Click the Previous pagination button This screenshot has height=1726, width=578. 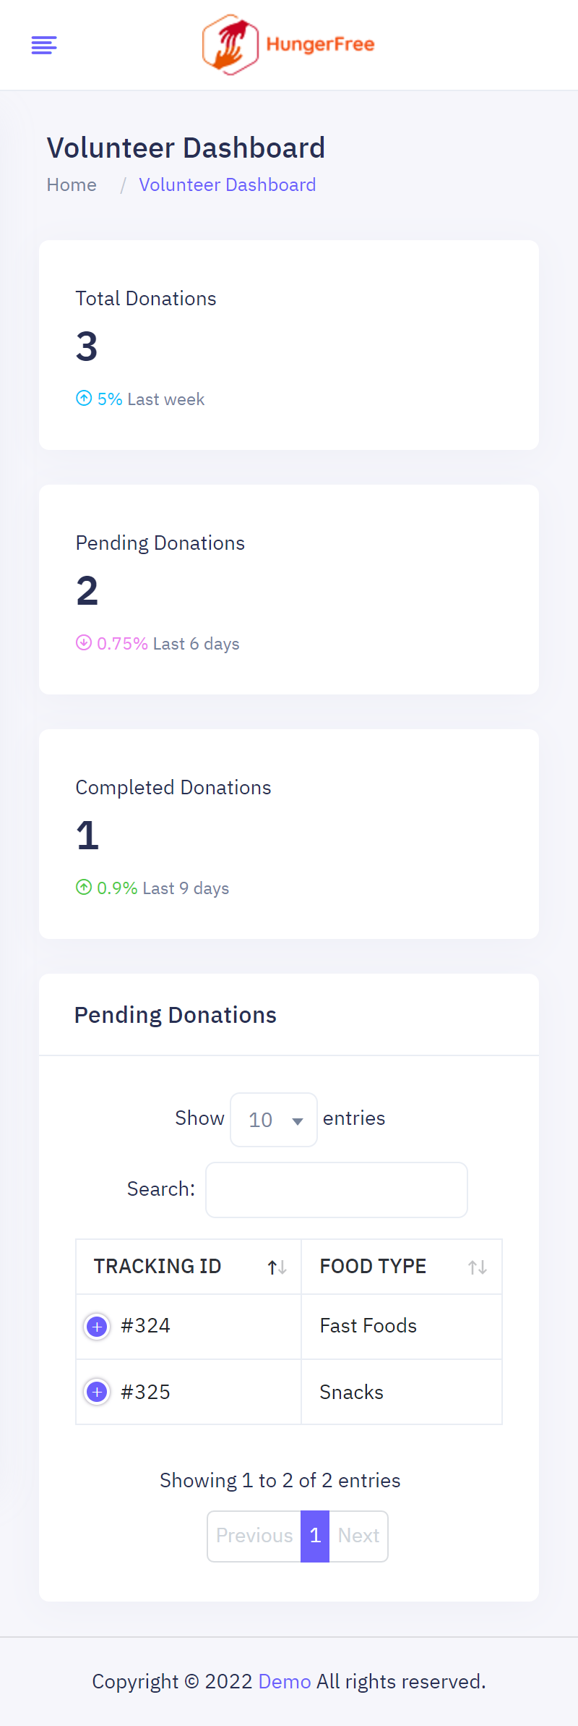(254, 1536)
